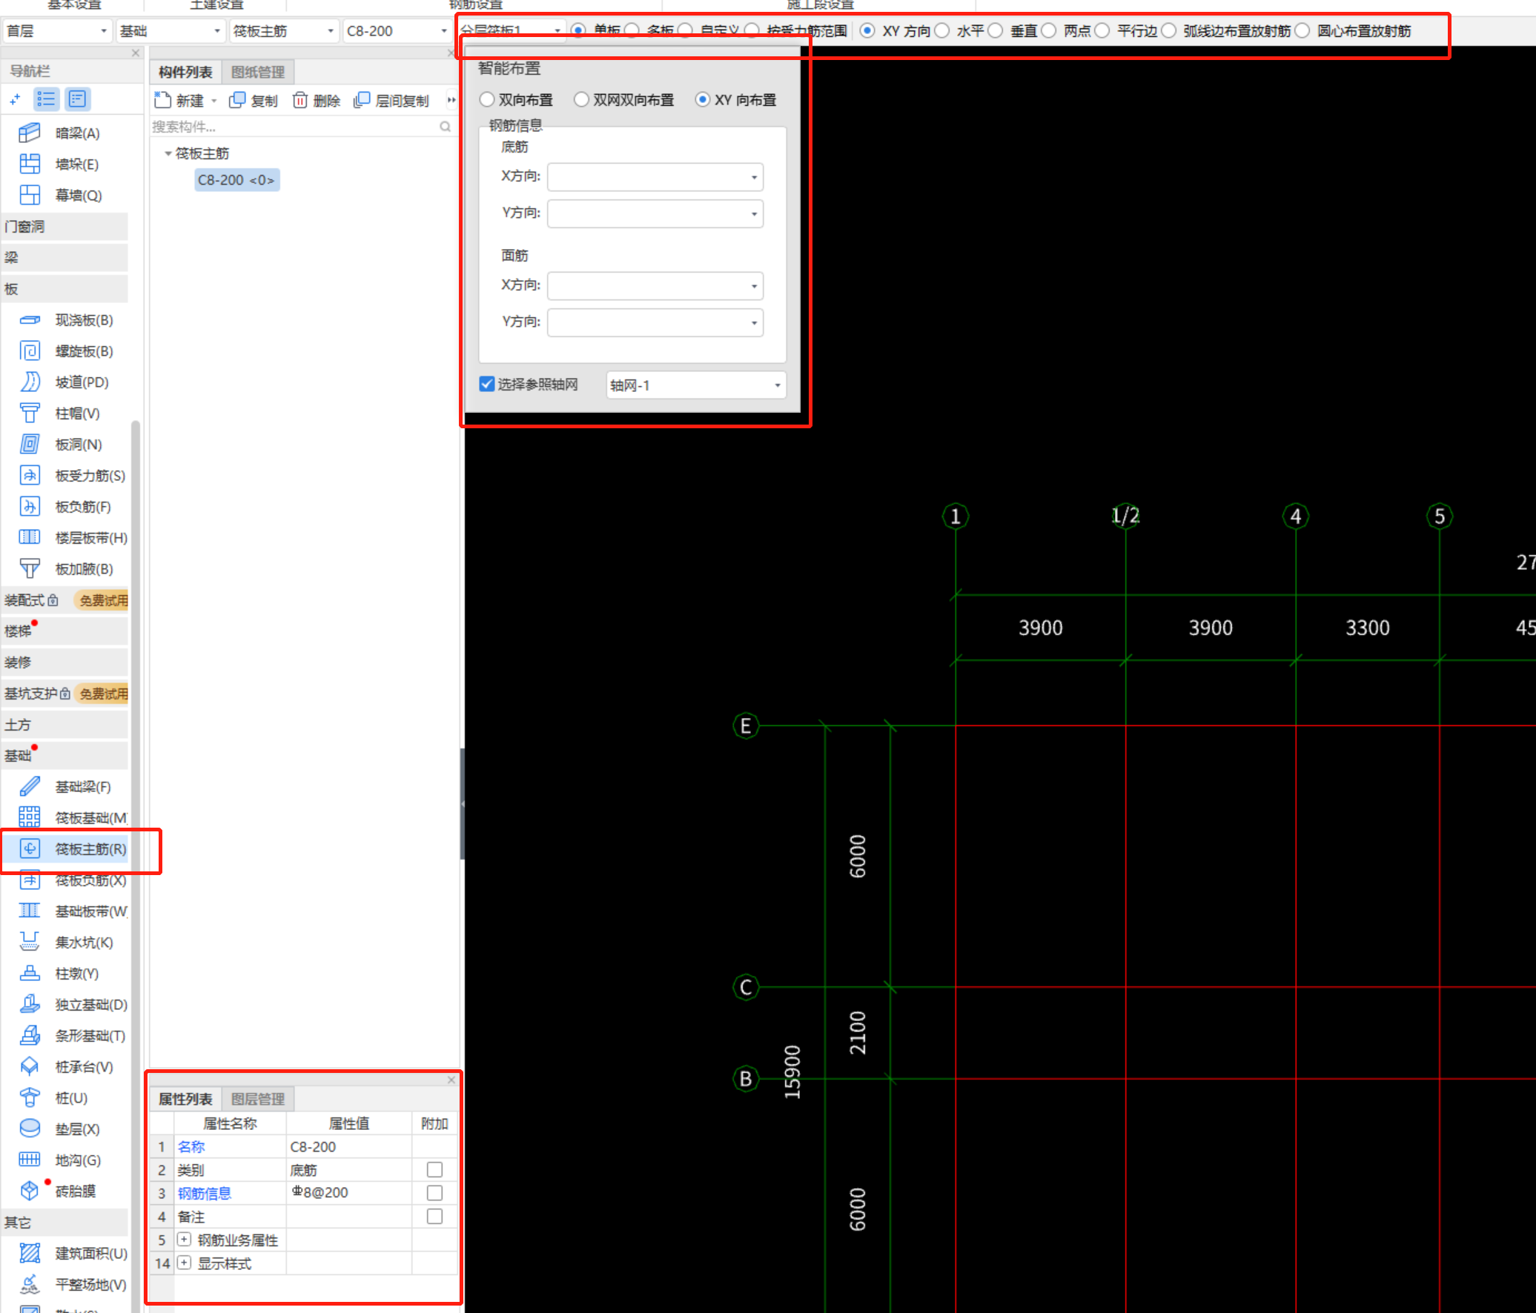1536x1313 pixels.
Task: Select the 桩承台(V) icon
Action: coord(30,1067)
